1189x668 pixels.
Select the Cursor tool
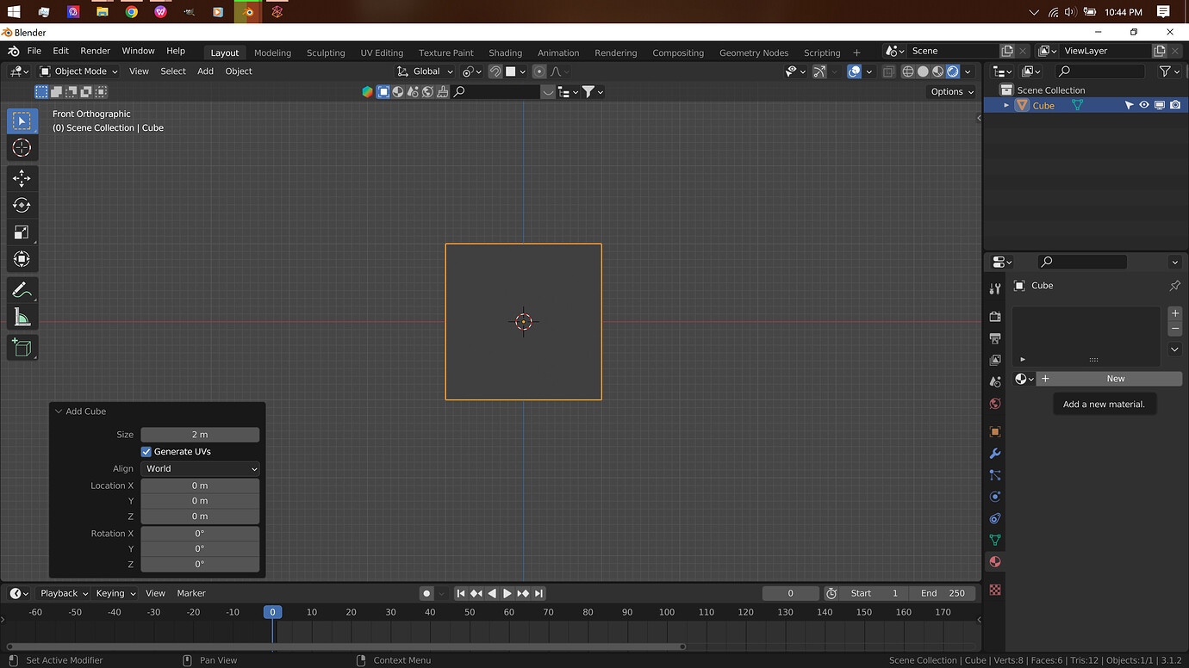point(22,148)
